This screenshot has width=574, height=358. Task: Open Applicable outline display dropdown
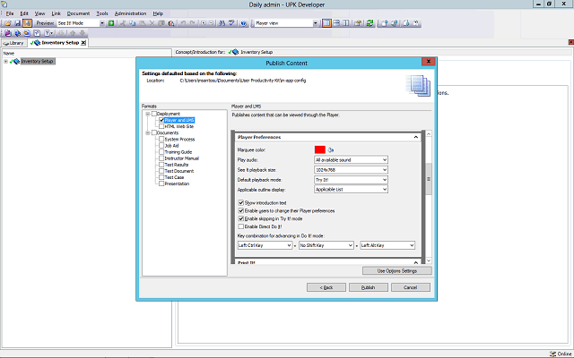click(351, 190)
